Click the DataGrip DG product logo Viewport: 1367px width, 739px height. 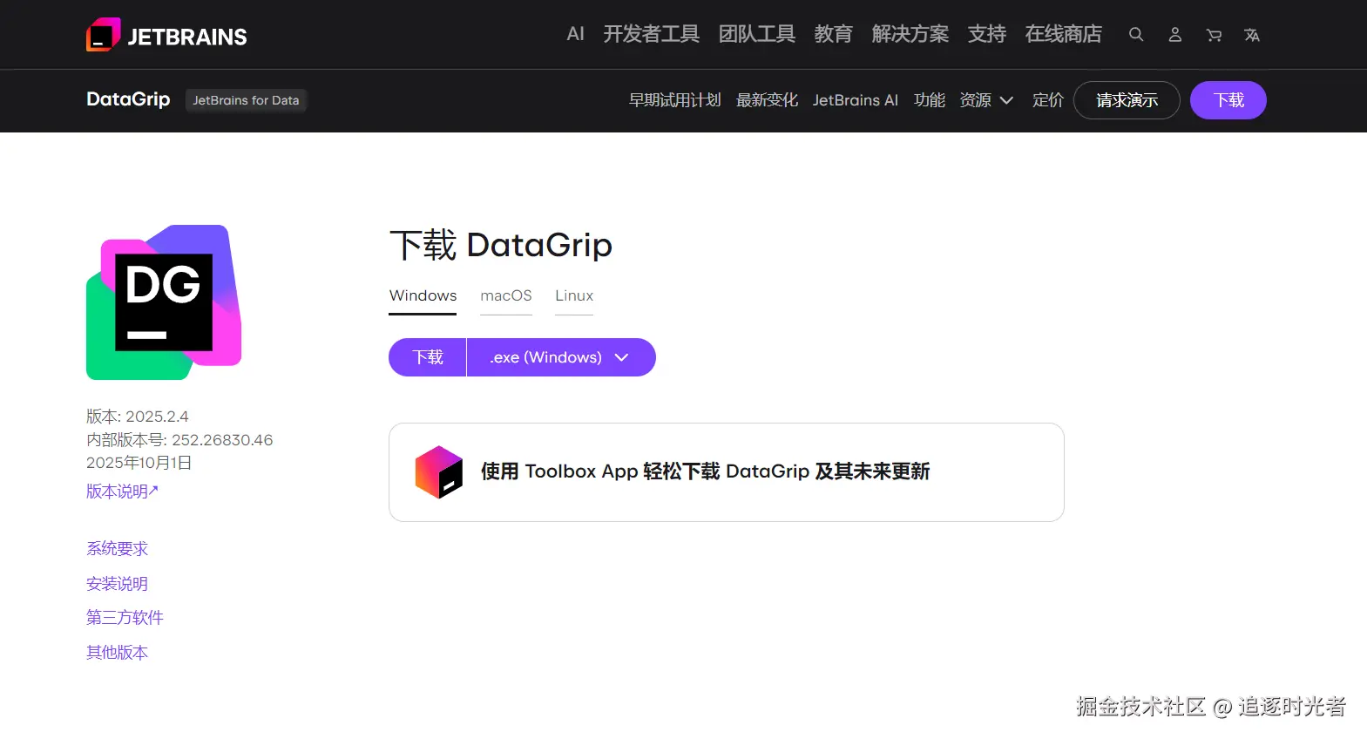(164, 302)
